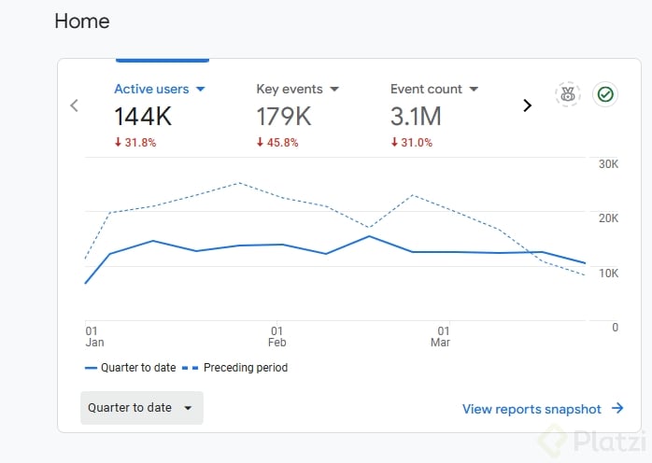Expand the Key events metric dropdown arrow
The image size is (652, 463).
coord(334,90)
